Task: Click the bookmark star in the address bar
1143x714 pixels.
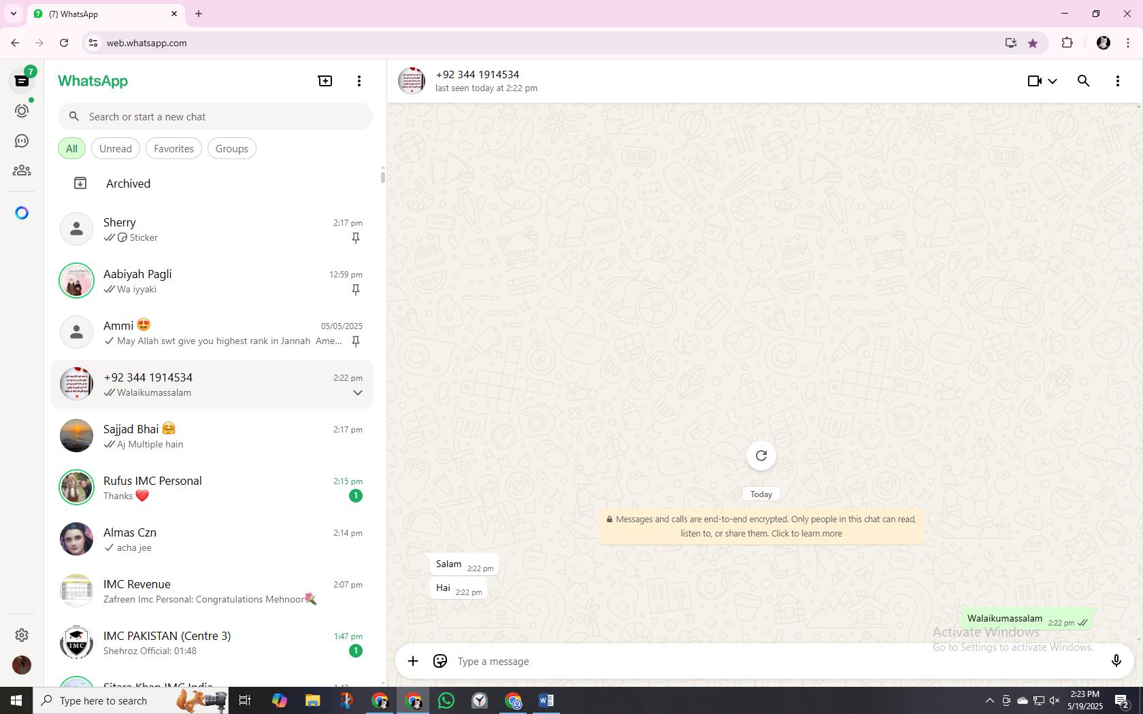Action: point(1033,43)
